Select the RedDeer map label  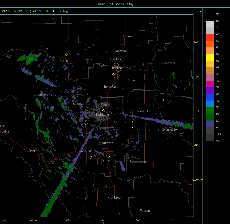(x=117, y=68)
